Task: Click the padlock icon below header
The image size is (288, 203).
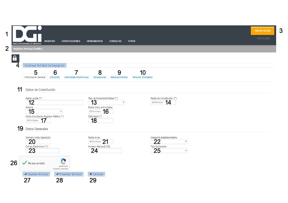Action: (x=15, y=58)
